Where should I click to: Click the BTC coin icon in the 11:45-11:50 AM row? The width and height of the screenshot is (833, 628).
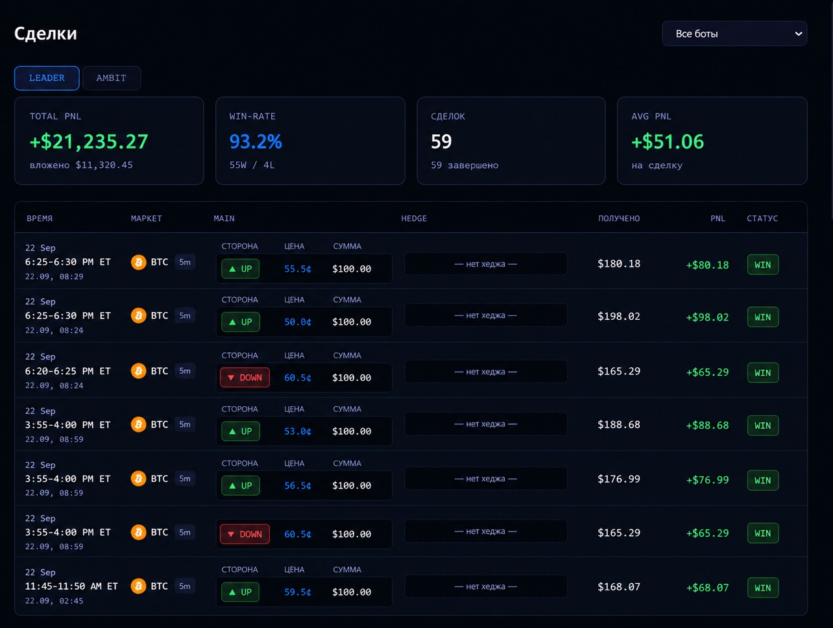[x=138, y=586]
